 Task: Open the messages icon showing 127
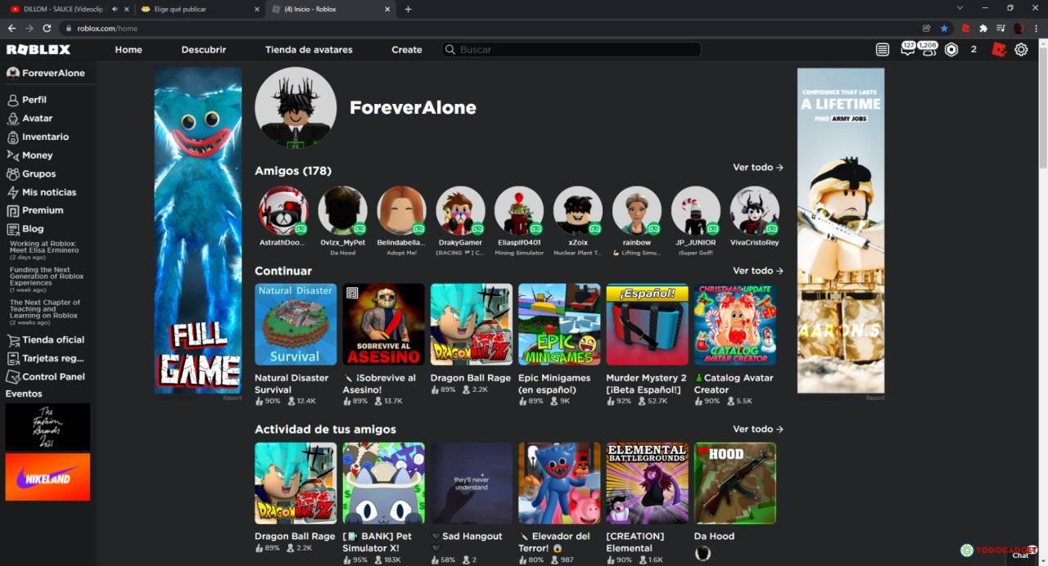(907, 49)
